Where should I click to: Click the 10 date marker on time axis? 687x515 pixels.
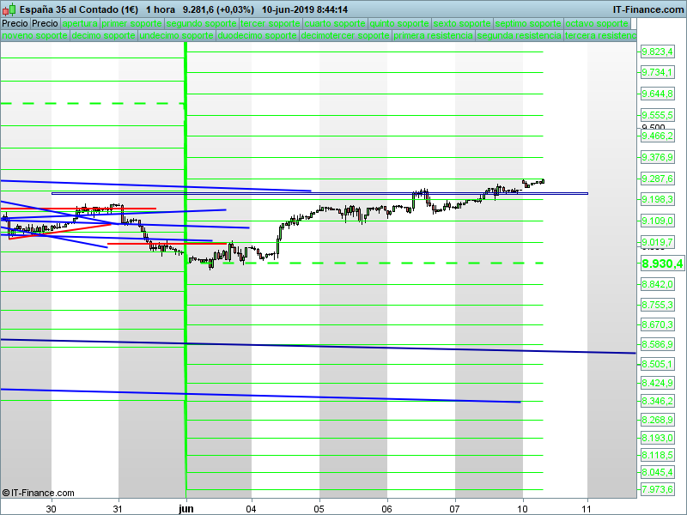[x=522, y=509]
